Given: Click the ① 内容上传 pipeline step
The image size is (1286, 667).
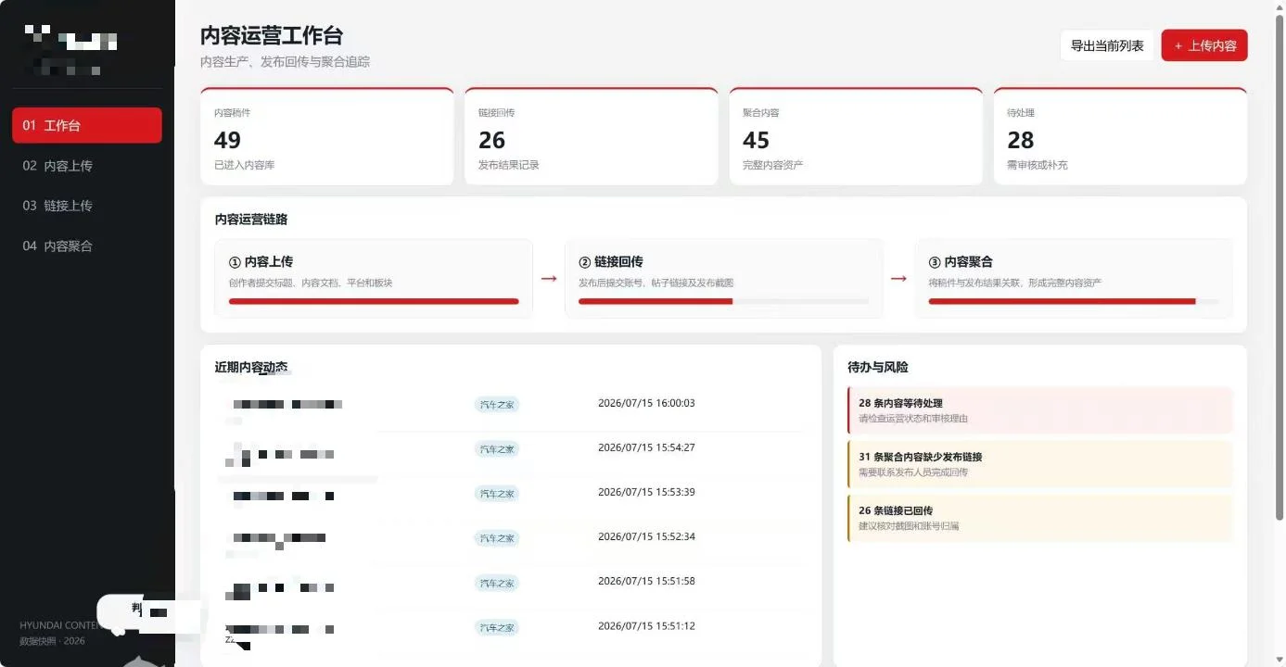Looking at the screenshot, I should pyautogui.click(x=374, y=279).
